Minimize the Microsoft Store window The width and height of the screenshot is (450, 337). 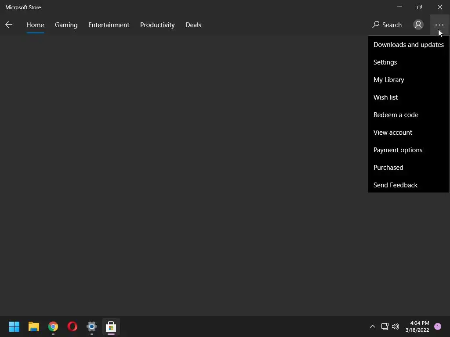[x=399, y=7]
